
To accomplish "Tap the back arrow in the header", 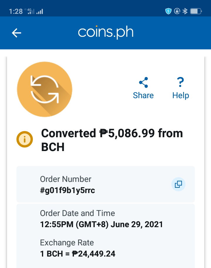I will [16, 33].
